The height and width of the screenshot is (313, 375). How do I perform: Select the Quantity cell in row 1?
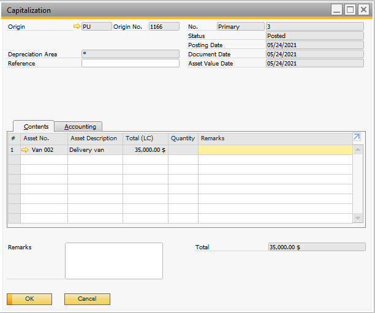coord(183,150)
